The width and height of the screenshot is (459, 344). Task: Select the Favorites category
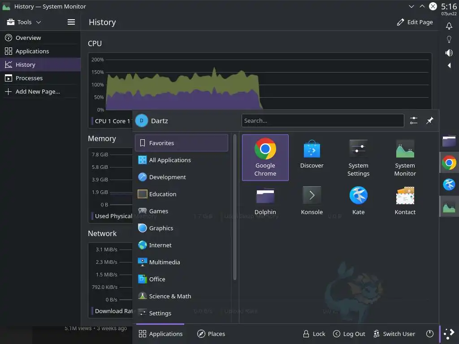[182, 143]
